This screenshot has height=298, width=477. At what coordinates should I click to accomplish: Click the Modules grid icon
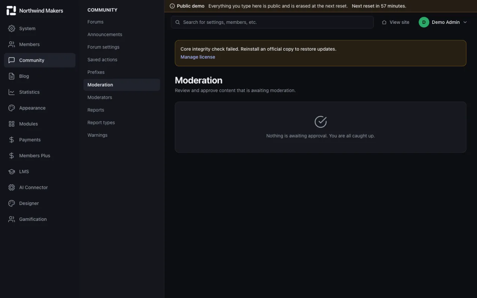click(12, 124)
